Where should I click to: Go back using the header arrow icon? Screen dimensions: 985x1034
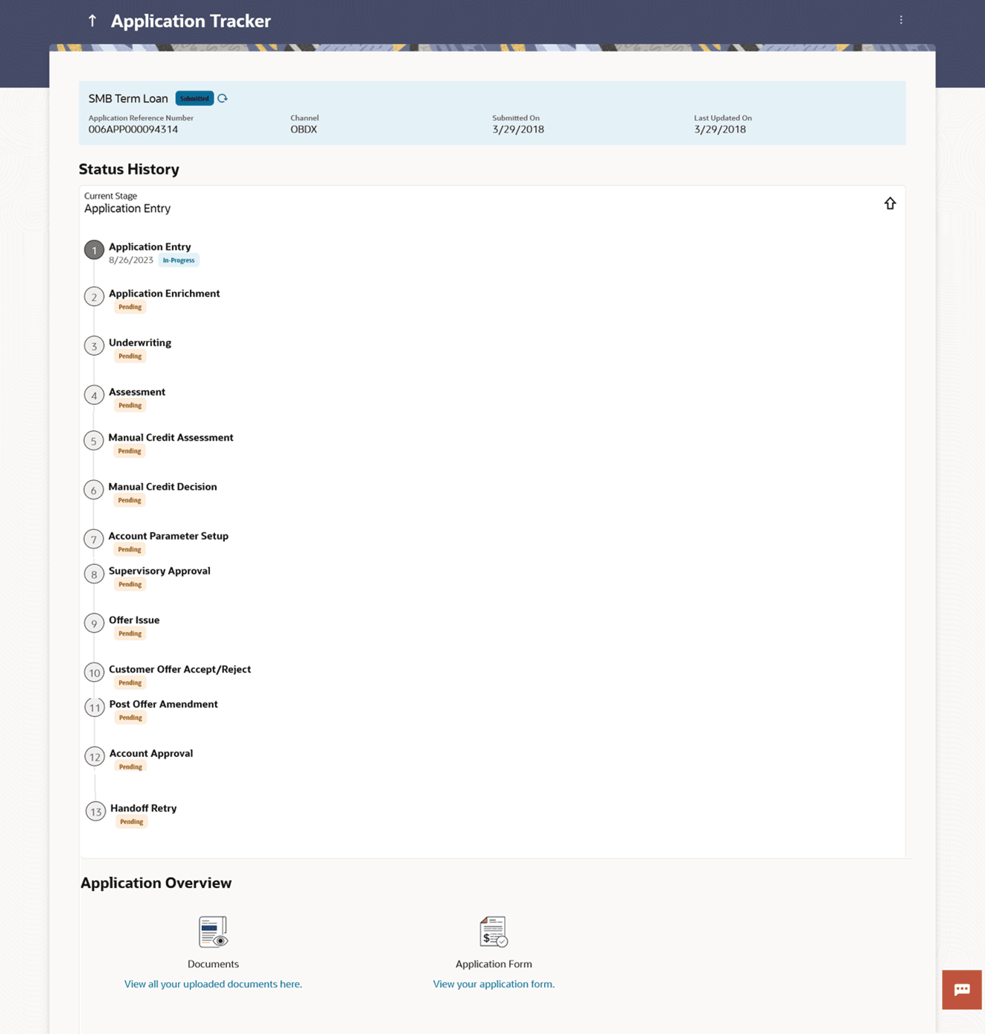(x=92, y=21)
